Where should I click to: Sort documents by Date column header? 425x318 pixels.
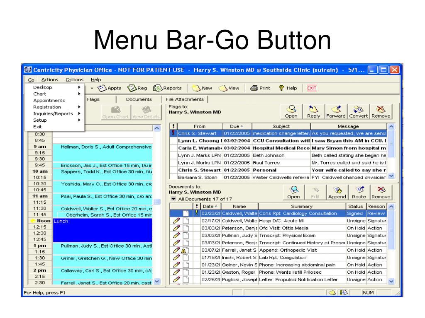[x=210, y=206]
